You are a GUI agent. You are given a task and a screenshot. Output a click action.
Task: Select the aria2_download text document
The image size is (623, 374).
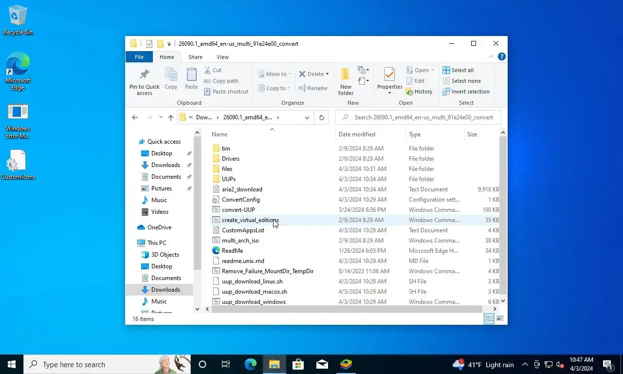point(238,189)
